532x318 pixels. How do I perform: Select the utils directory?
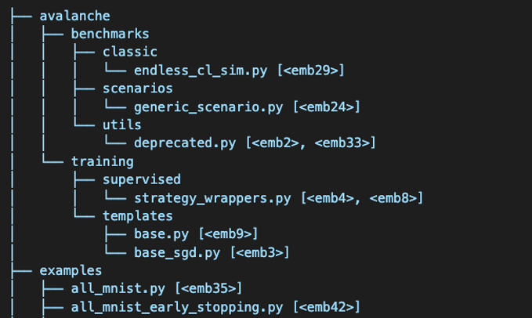click(x=121, y=125)
